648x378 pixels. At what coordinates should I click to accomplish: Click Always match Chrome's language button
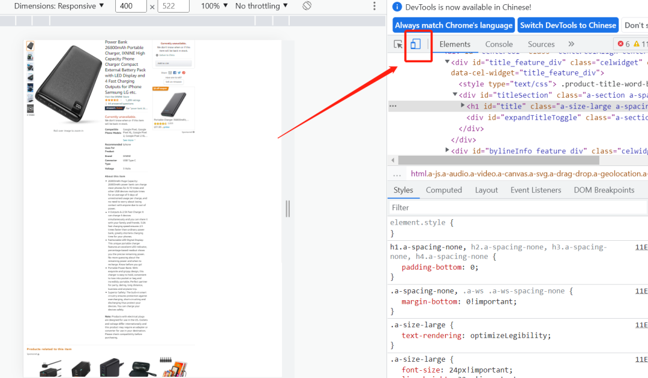pyautogui.click(x=454, y=25)
